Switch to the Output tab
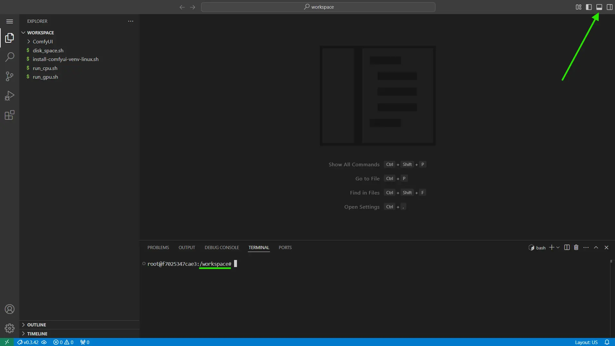The image size is (615, 346). tap(187, 247)
